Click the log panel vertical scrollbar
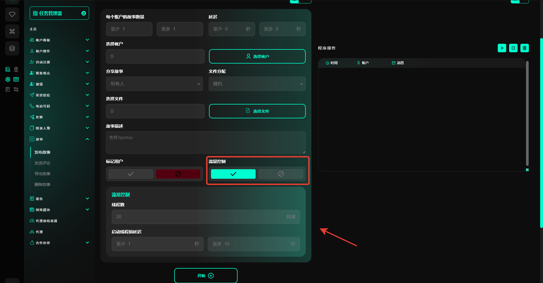This screenshot has width=543, height=283. [527, 113]
